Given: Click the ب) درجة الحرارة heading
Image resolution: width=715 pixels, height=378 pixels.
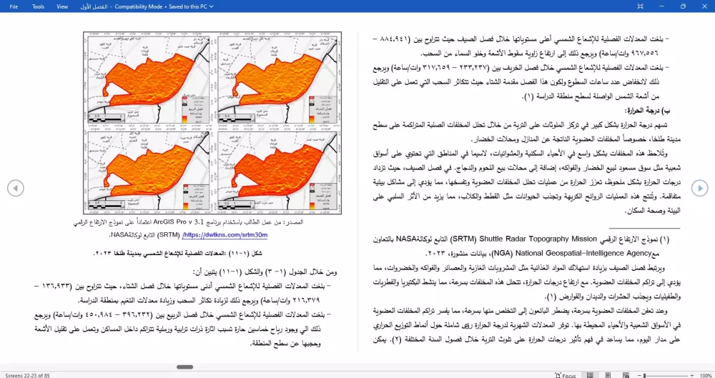Looking at the screenshot, I should click(x=647, y=110).
